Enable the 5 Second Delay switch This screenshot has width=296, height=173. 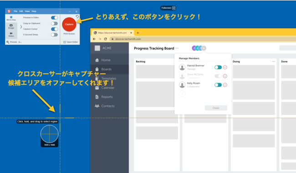point(54,35)
